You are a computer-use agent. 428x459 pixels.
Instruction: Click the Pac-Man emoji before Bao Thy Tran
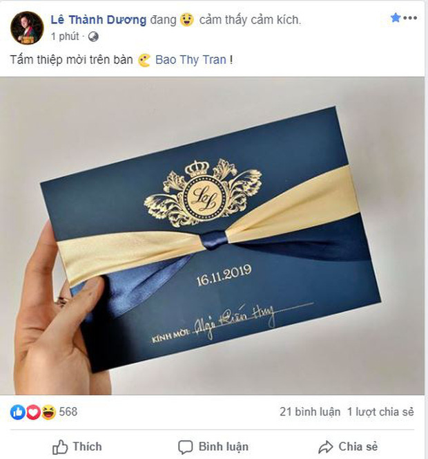coord(144,60)
